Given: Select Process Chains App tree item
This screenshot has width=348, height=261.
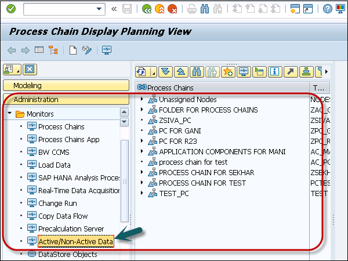Looking at the screenshot, I should tap(69, 139).
